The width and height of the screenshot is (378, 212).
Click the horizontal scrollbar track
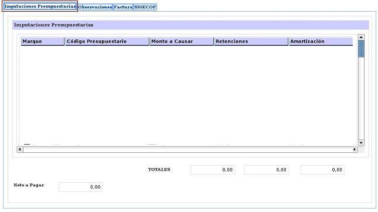tap(188, 149)
